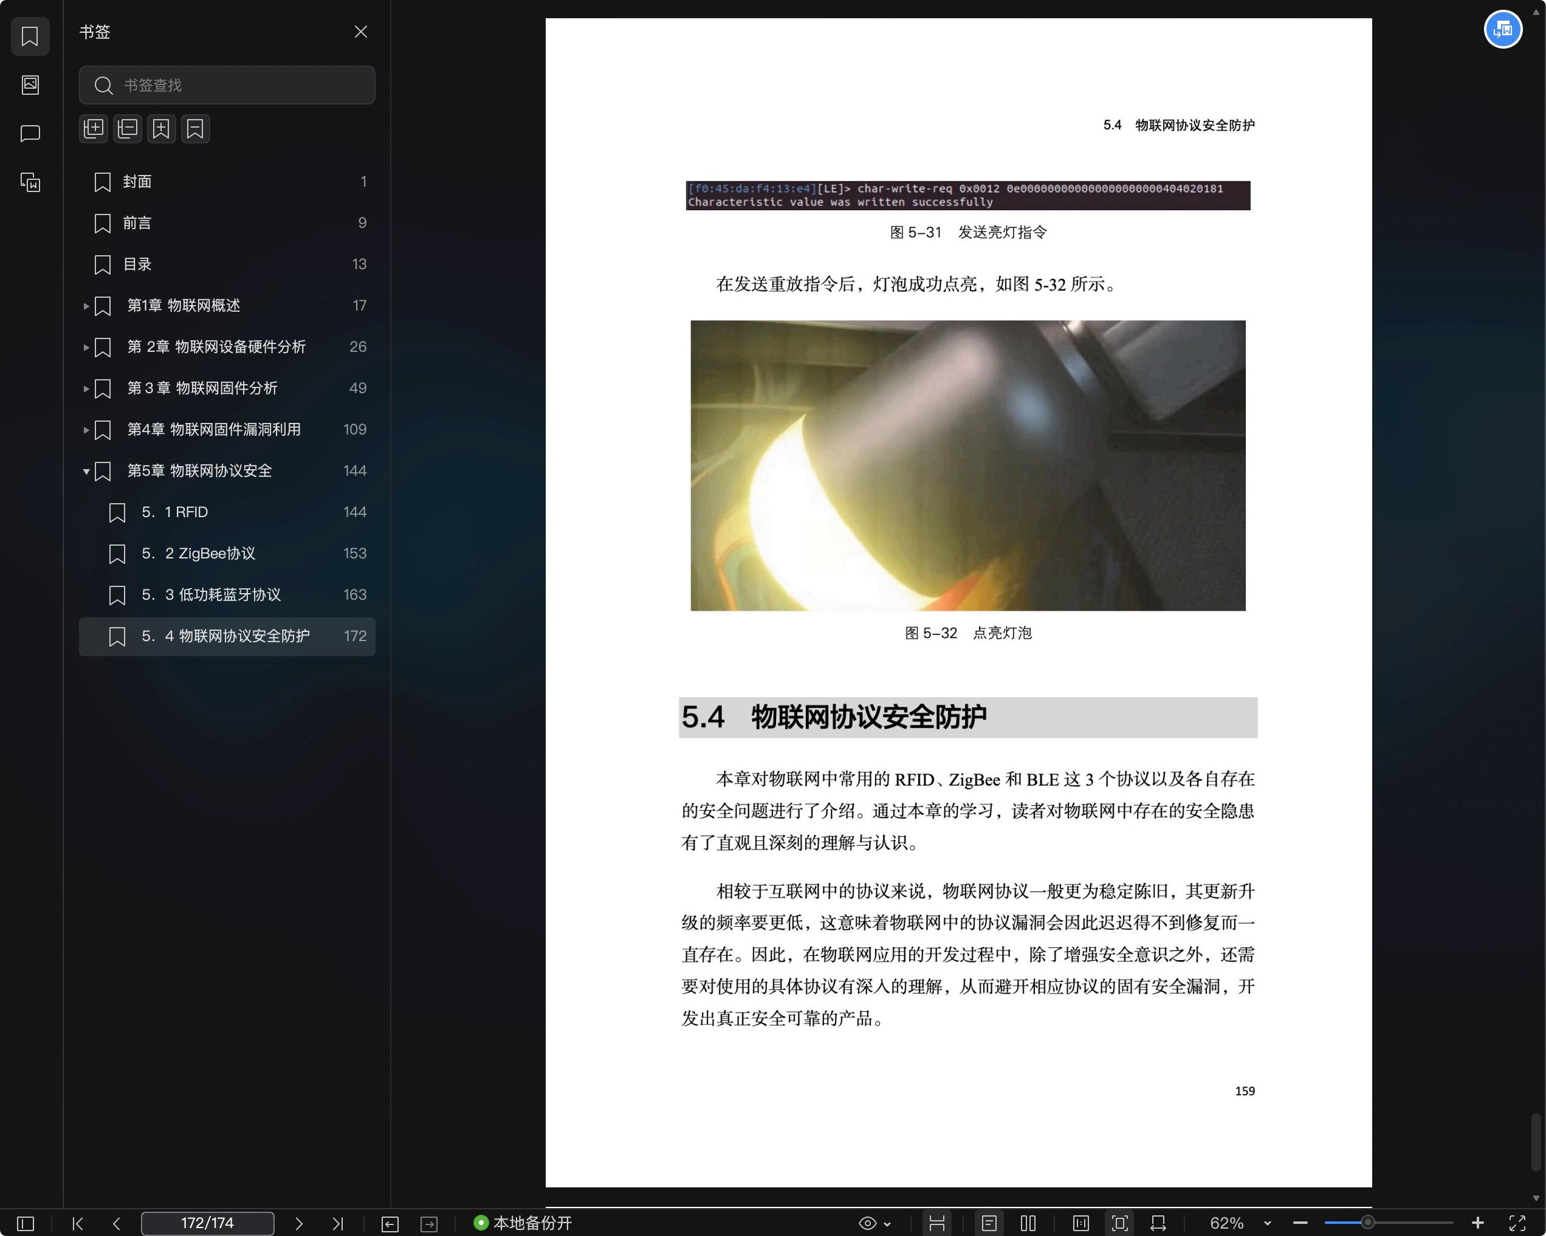
Task: Expand 第 2章 物联网设备硬件分析 arrow
Action: tap(86, 347)
